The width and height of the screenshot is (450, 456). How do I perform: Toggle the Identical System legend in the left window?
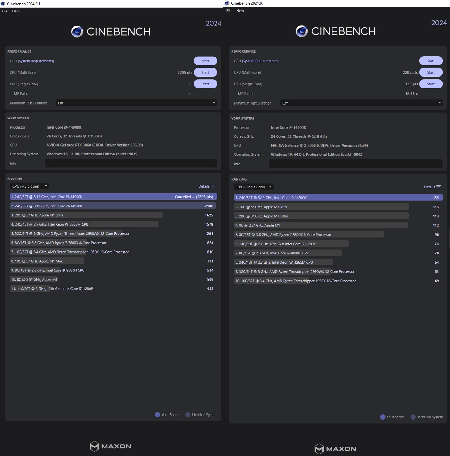pos(201,414)
